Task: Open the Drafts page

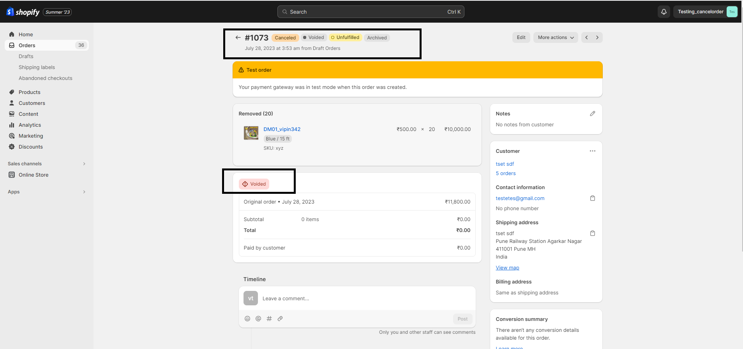Action: tap(26, 56)
